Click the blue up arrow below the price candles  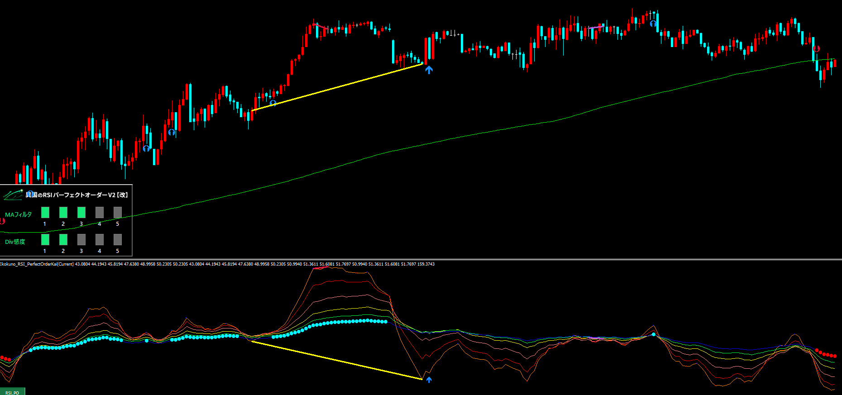click(x=429, y=70)
